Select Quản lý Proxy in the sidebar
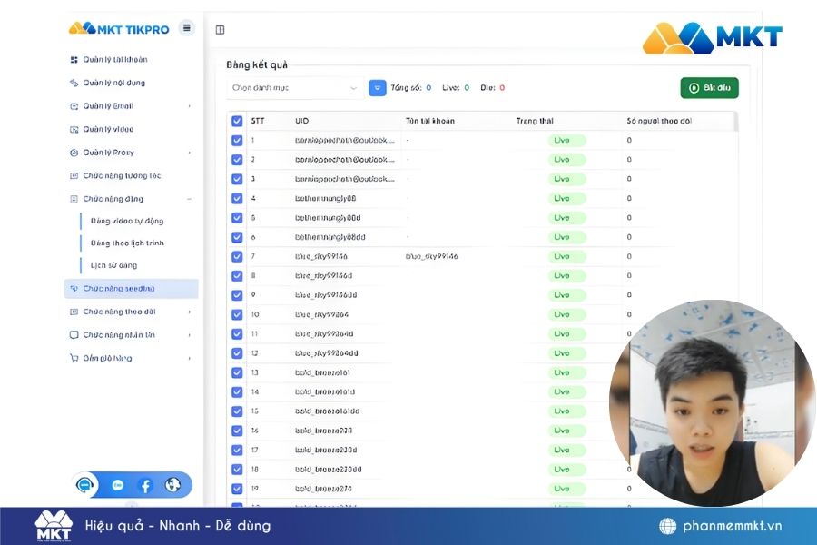Image resolution: width=817 pixels, height=545 pixels. pos(107,152)
